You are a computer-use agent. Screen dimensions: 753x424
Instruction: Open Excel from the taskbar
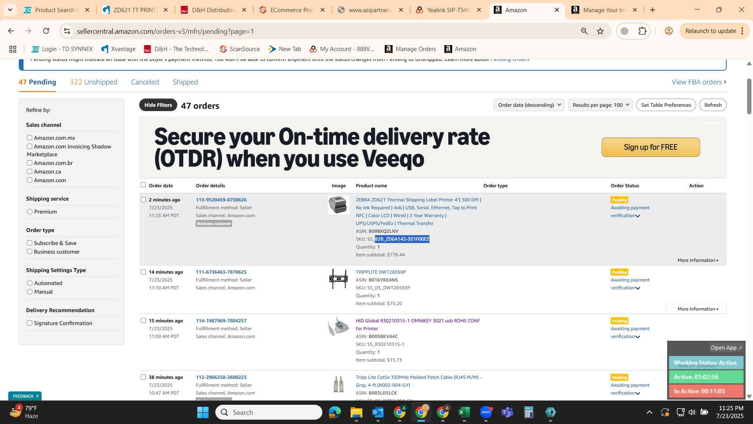[464, 412]
